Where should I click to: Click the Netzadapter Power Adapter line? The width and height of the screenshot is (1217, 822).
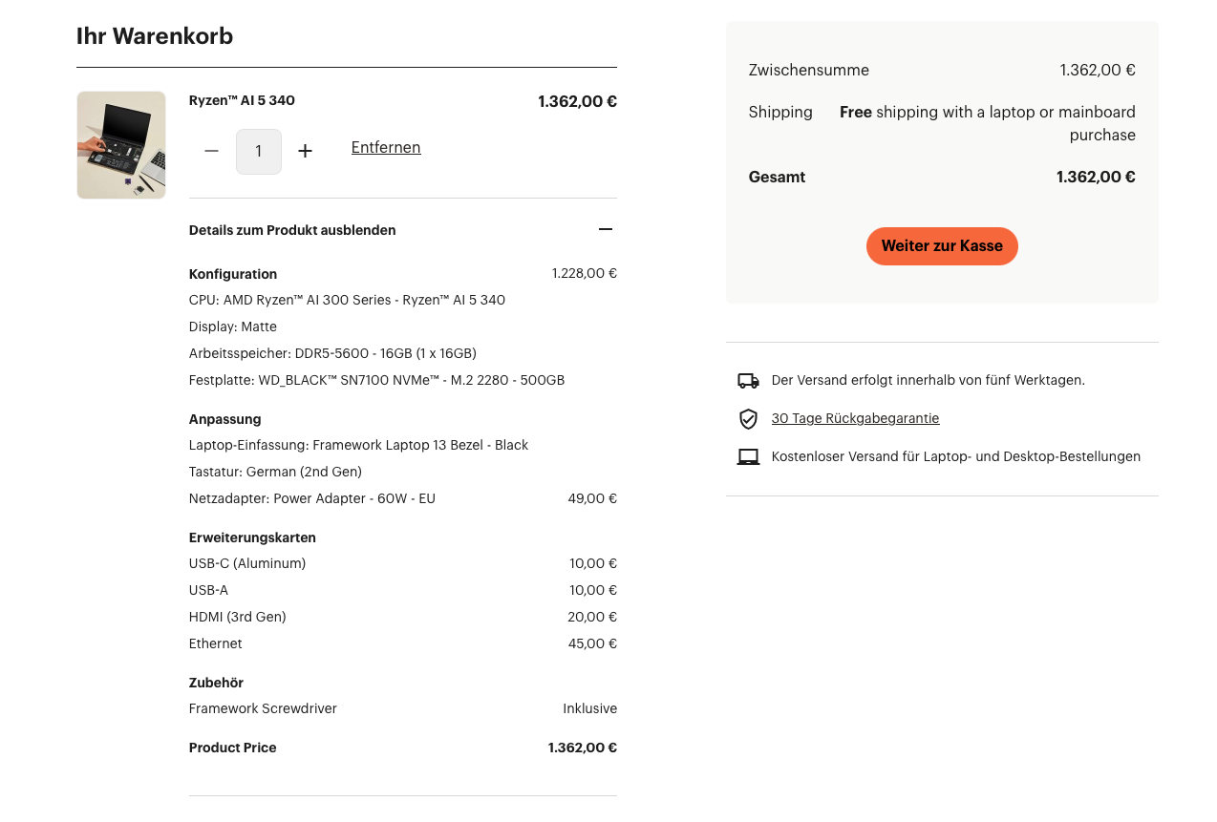point(312,498)
